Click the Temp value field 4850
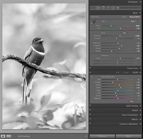Screen dimensions: 143x139 [x=138, y=26]
